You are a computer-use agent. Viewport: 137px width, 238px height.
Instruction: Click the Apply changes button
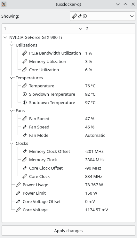coord(68,231)
